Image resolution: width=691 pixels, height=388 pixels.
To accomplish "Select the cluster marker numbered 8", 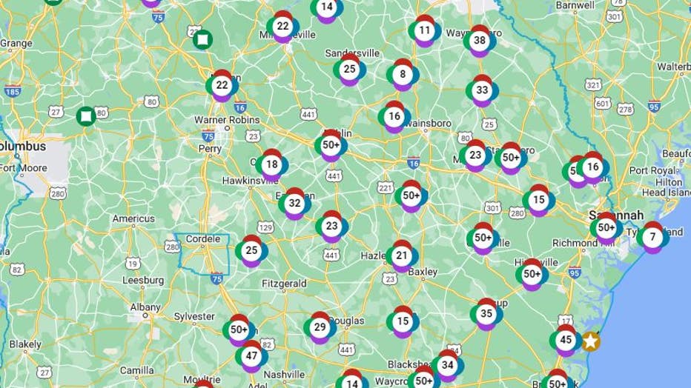I will pos(403,75).
